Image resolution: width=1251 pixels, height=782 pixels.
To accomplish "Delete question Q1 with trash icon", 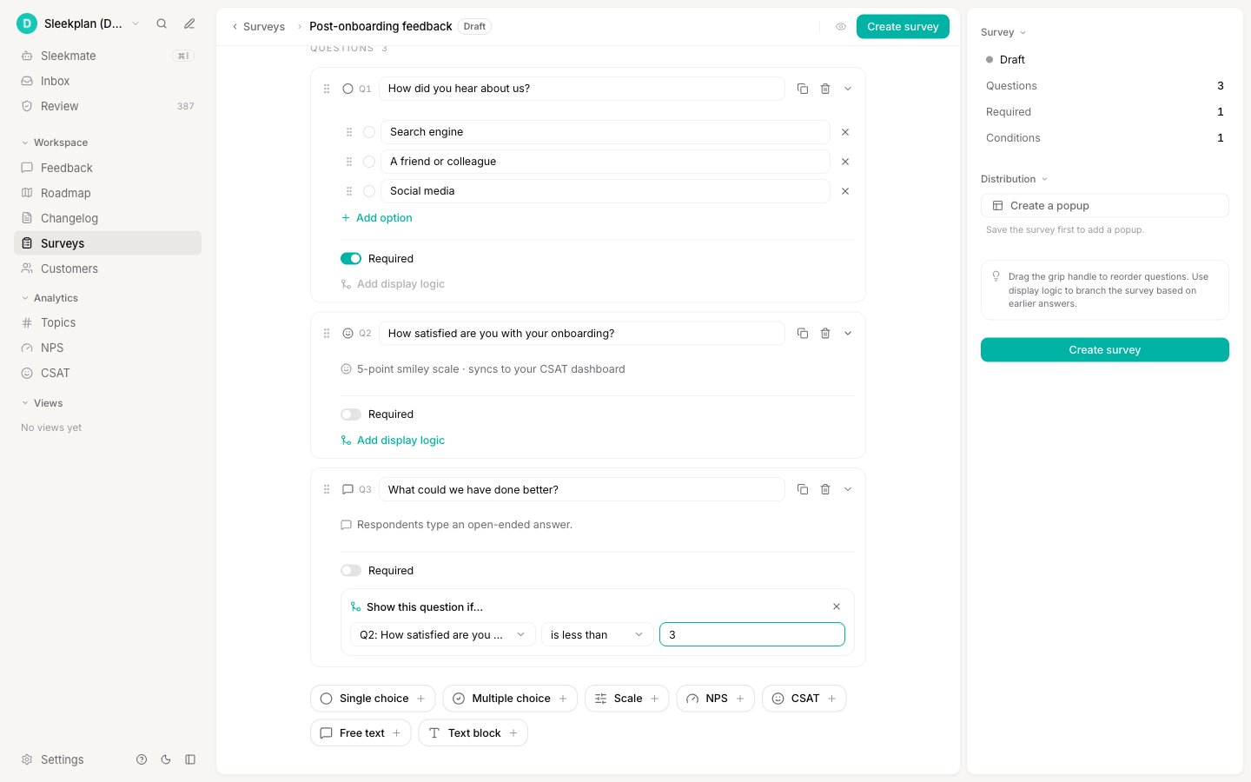I will 825,89.
